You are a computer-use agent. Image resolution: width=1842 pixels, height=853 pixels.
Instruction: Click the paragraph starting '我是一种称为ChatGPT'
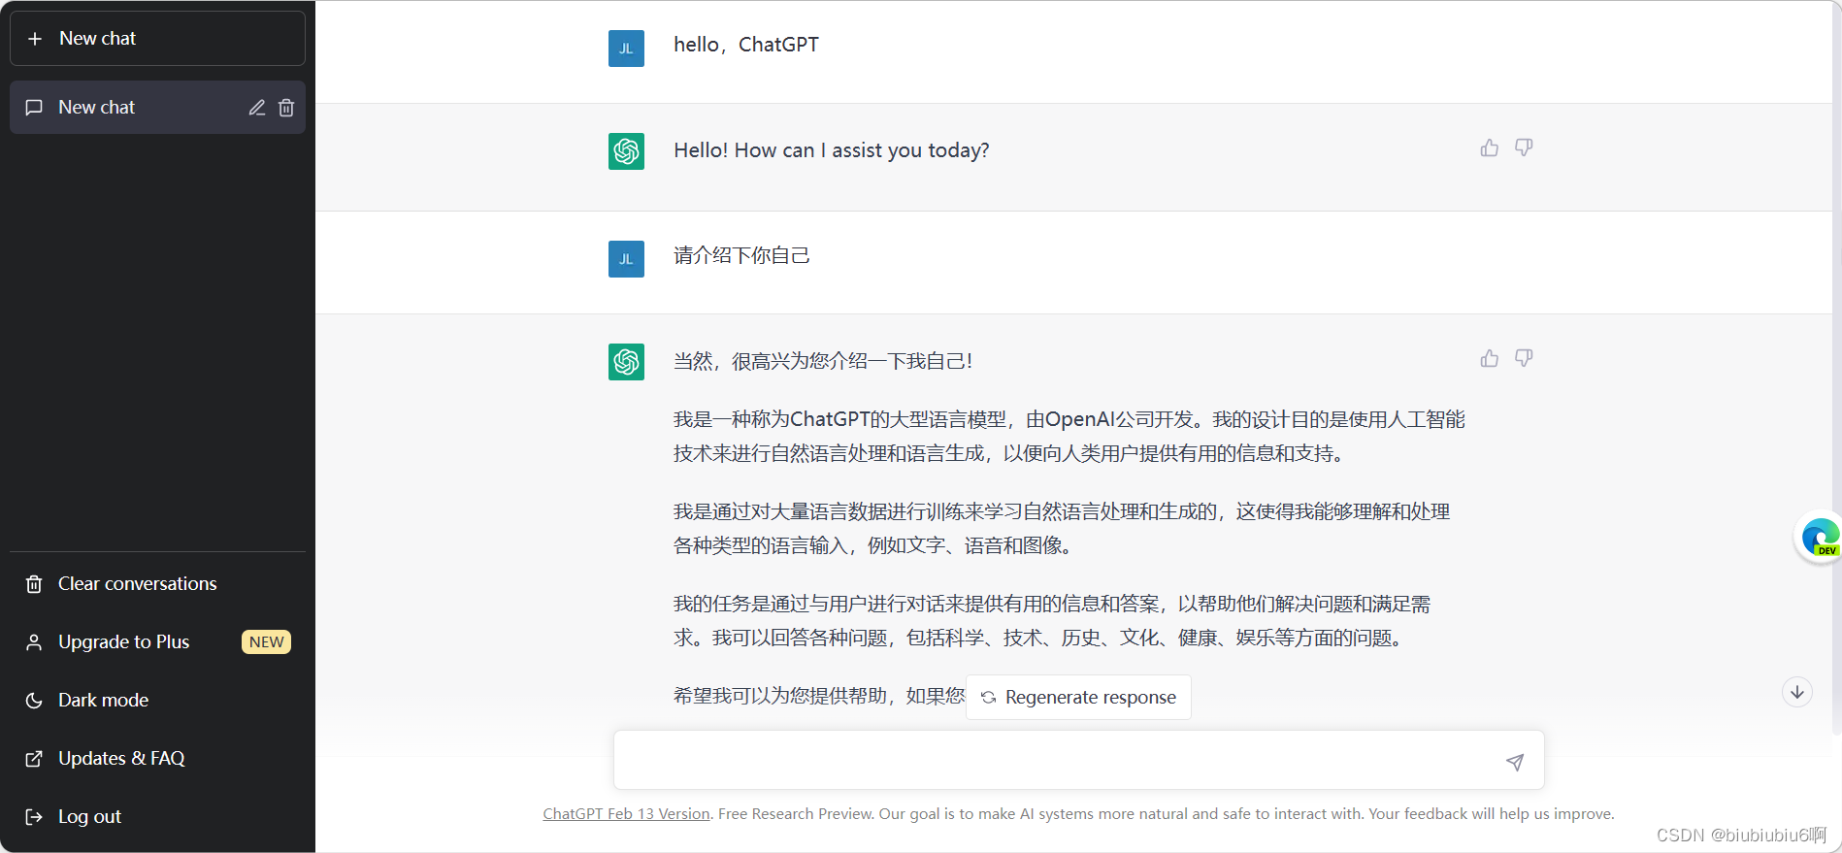(x=1069, y=436)
